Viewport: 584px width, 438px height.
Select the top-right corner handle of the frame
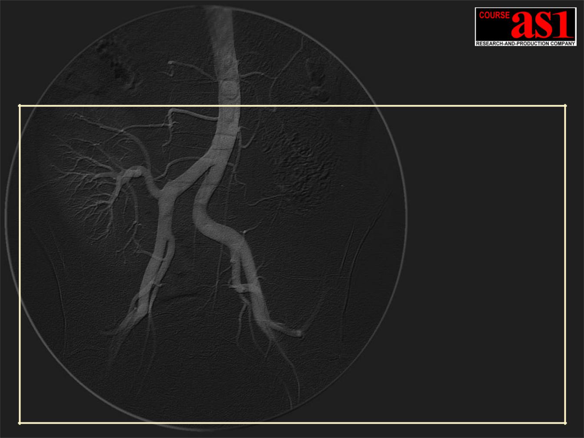565,106
